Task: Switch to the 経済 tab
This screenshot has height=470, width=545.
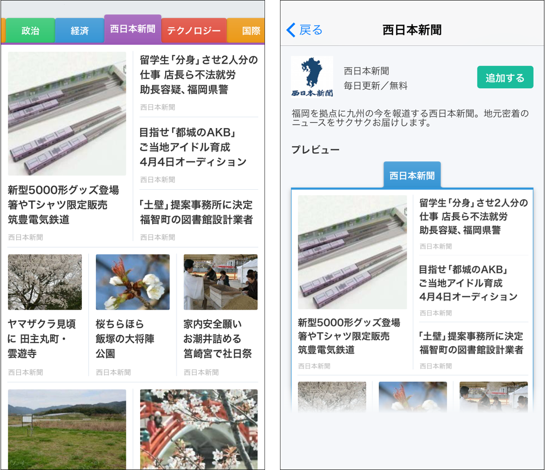Action: [80, 31]
